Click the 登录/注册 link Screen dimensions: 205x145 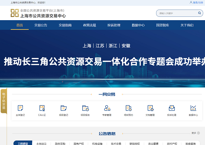198,2
